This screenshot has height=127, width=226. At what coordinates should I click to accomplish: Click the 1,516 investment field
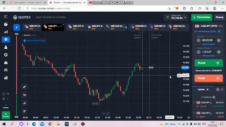(x=207, y=52)
